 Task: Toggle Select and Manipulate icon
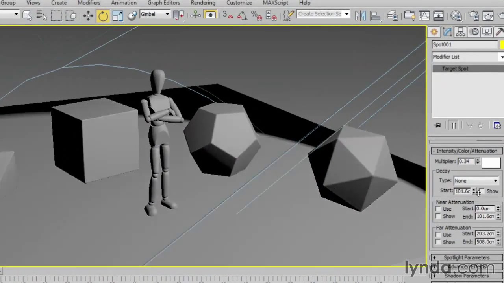pos(195,15)
